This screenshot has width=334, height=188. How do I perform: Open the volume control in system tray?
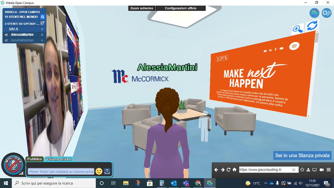[x=301, y=183]
